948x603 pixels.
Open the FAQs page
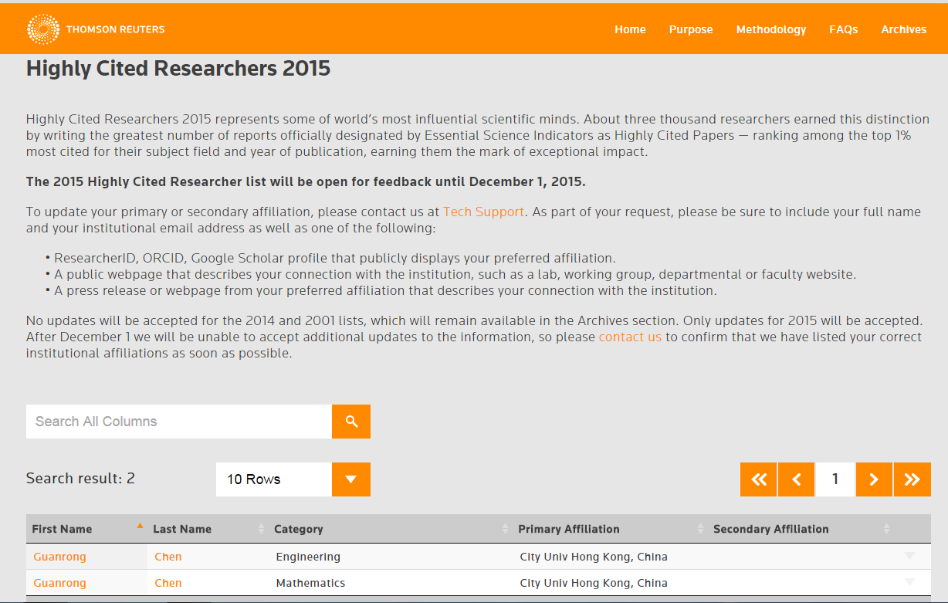tap(844, 29)
